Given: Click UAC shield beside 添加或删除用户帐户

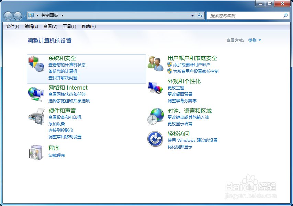Looking at the screenshot, I should tap(170, 65).
